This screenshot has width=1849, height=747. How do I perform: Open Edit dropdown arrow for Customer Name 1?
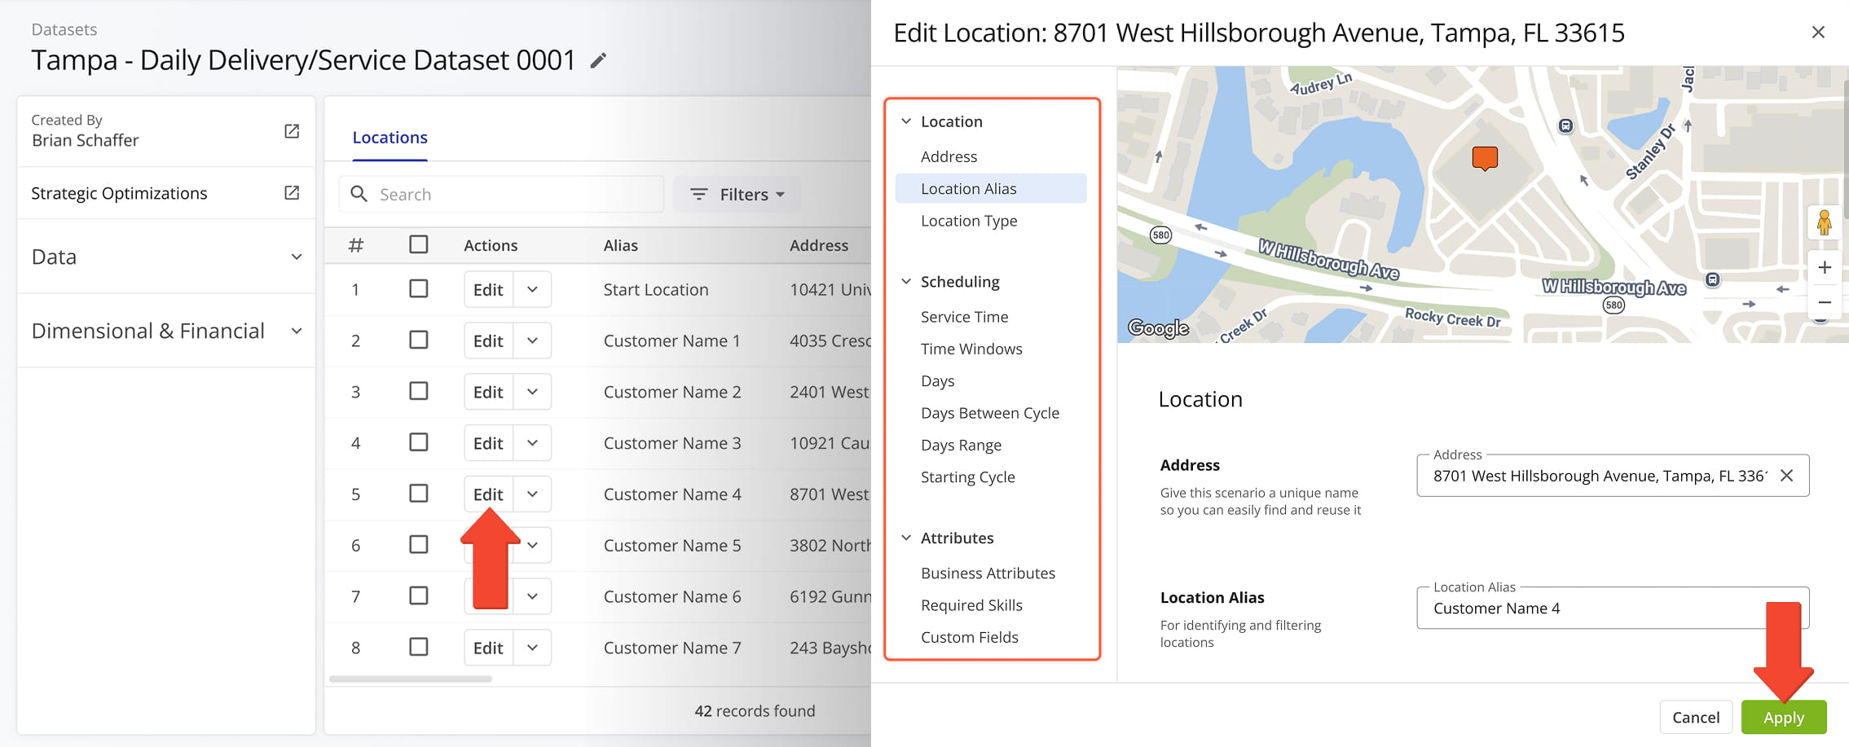(x=532, y=341)
